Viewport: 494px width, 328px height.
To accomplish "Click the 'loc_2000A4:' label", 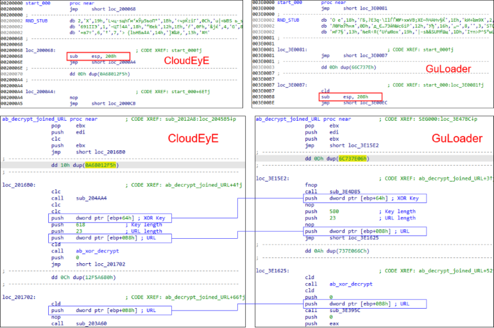I will (x=40, y=92).
